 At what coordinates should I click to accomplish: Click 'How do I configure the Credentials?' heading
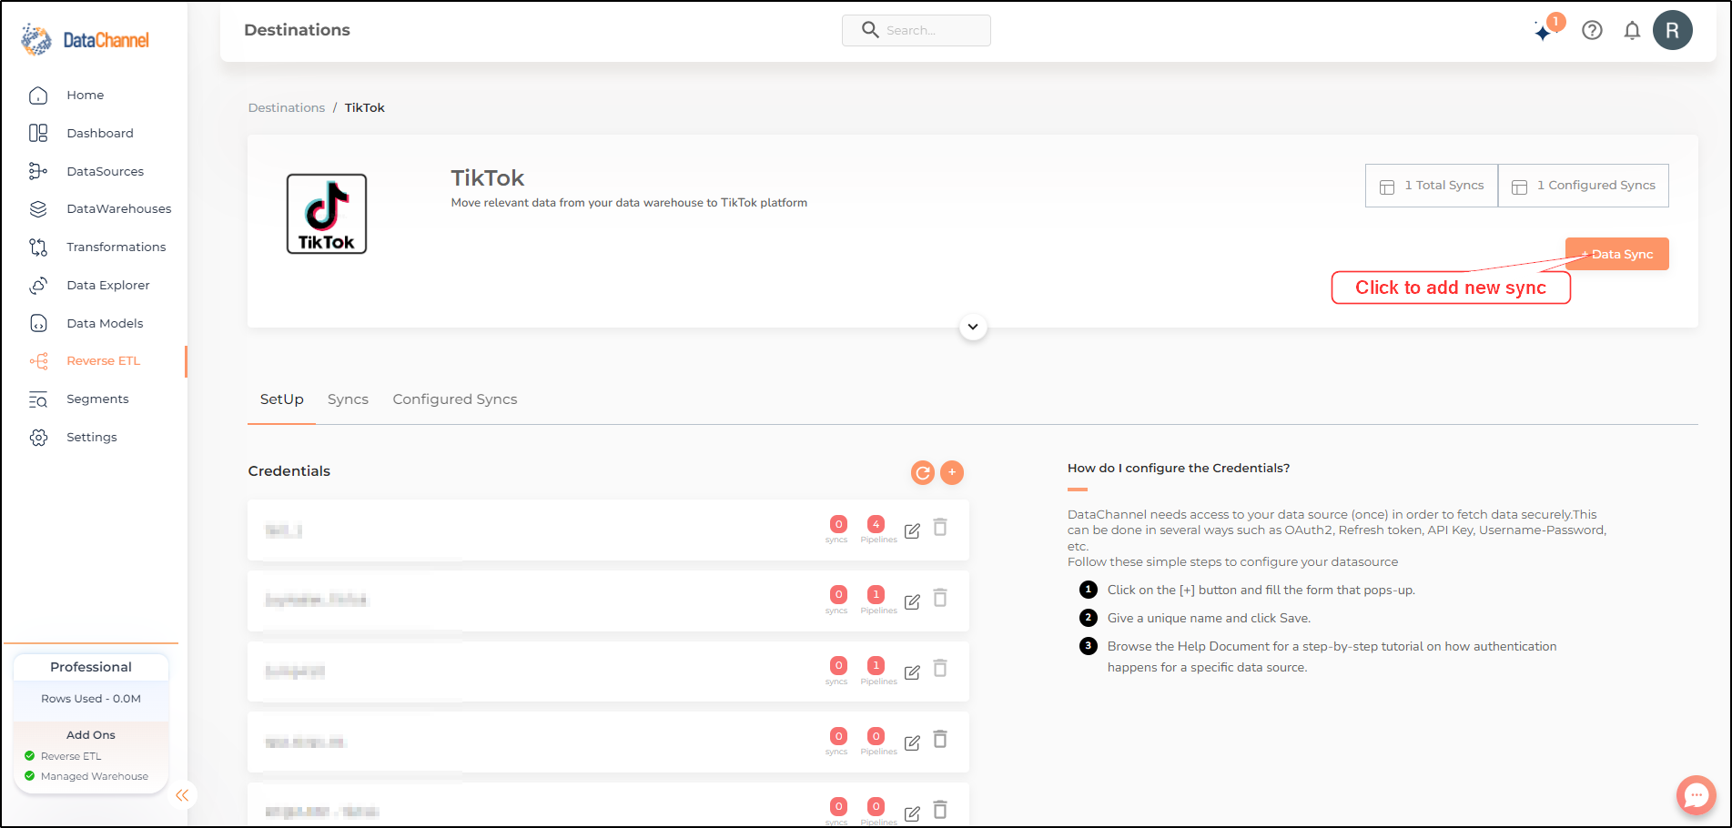click(x=1179, y=469)
